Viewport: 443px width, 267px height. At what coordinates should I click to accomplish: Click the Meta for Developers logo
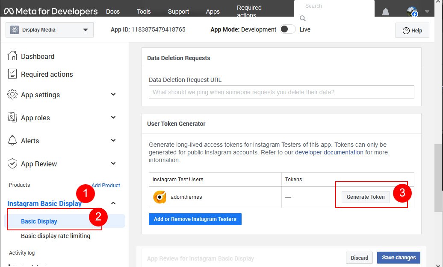[x=50, y=12]
